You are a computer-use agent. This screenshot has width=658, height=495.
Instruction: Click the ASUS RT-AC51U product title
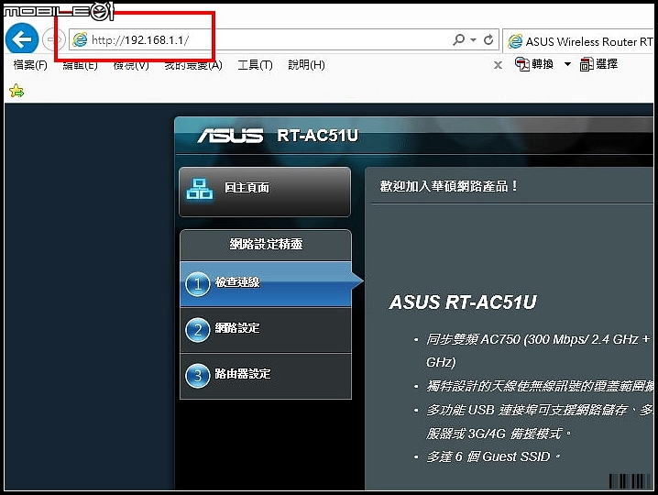(x=463, y=302)
